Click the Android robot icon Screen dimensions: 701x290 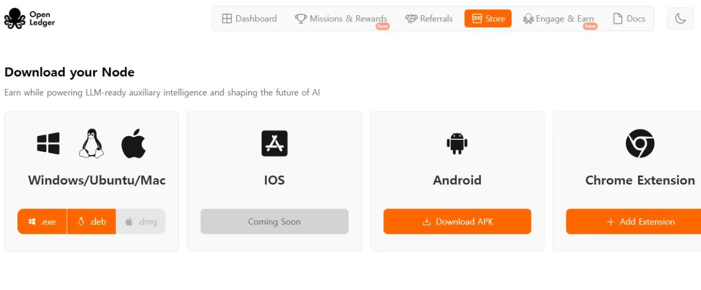tap(457, 144)
